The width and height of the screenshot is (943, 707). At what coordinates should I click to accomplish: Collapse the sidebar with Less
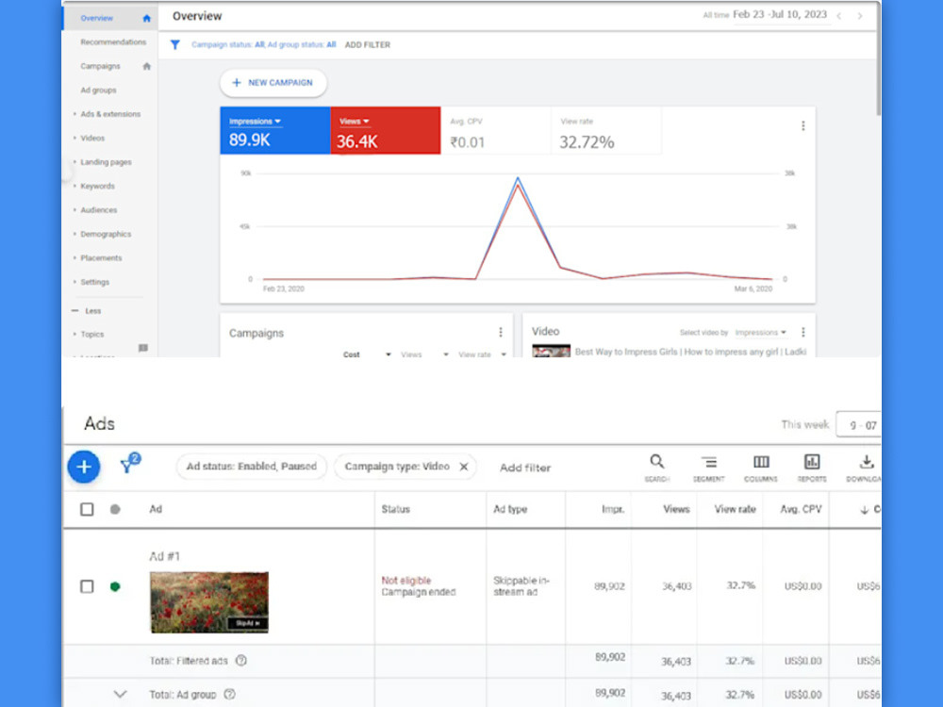[87, 311]
